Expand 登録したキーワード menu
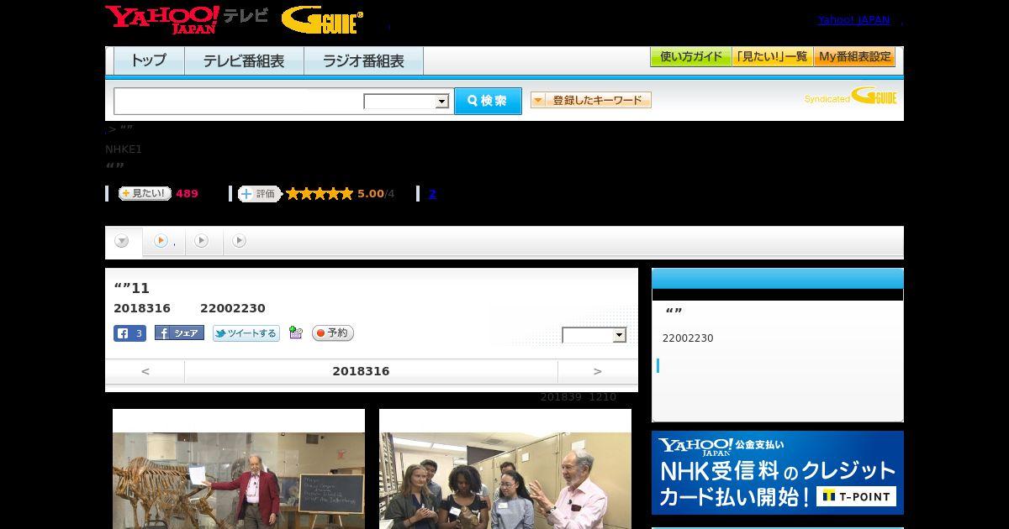Image resolution: width=1009 pixels, height=529 pixels. coord(590,100)
